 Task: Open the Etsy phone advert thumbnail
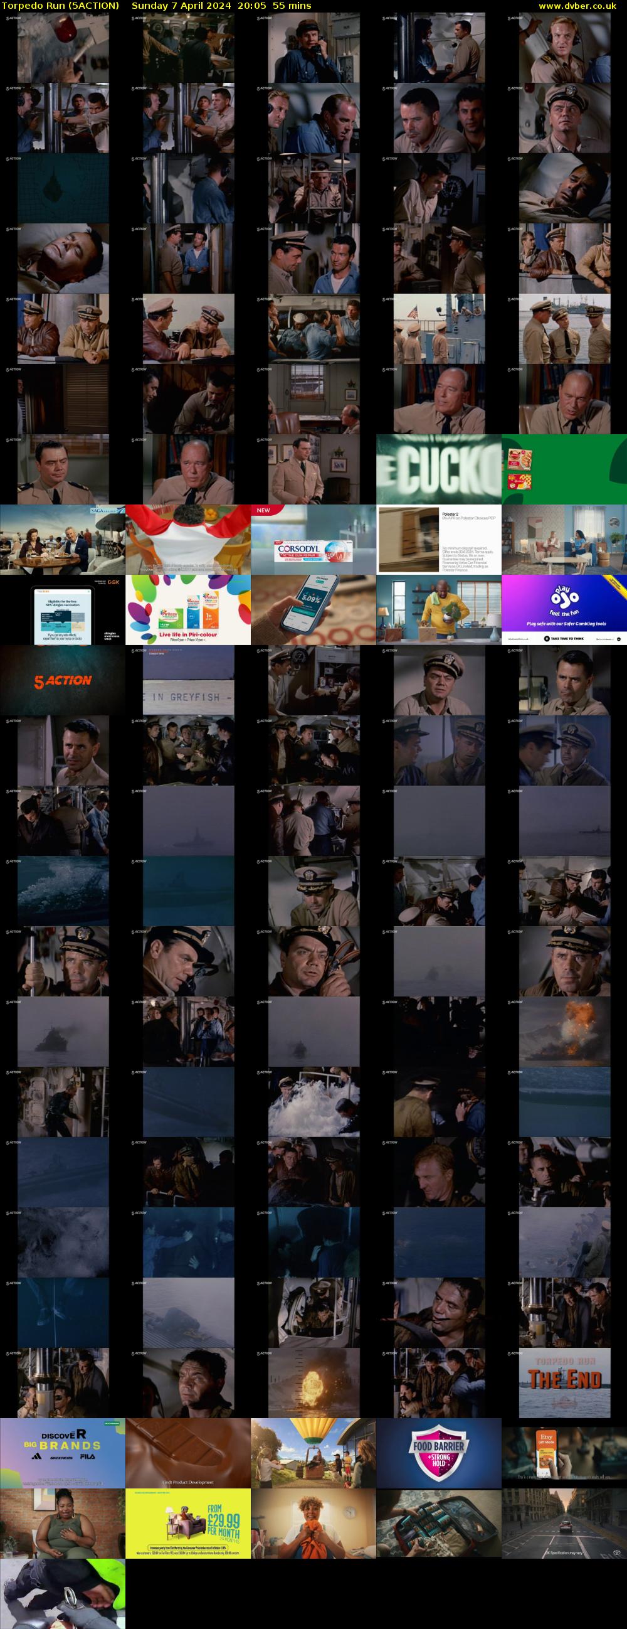(x=564, y=1453)
